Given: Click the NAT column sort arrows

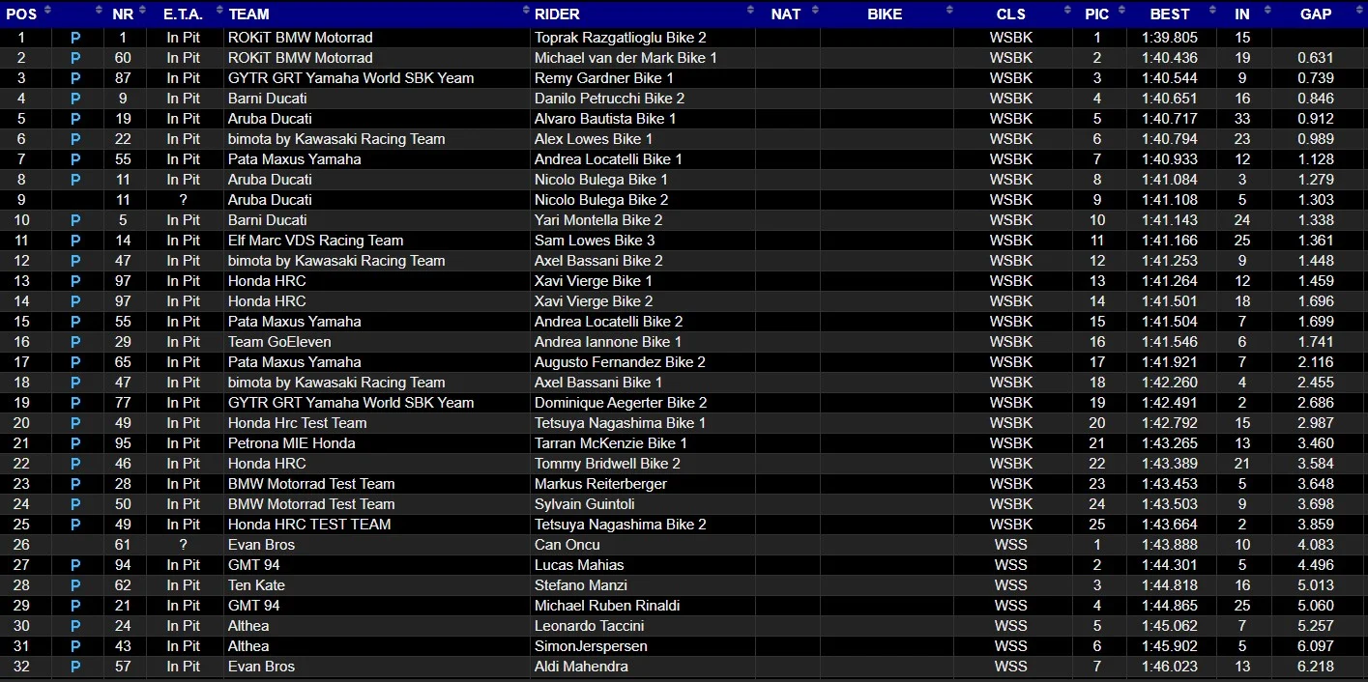Looking at the screenshot, I should [815, 11].
